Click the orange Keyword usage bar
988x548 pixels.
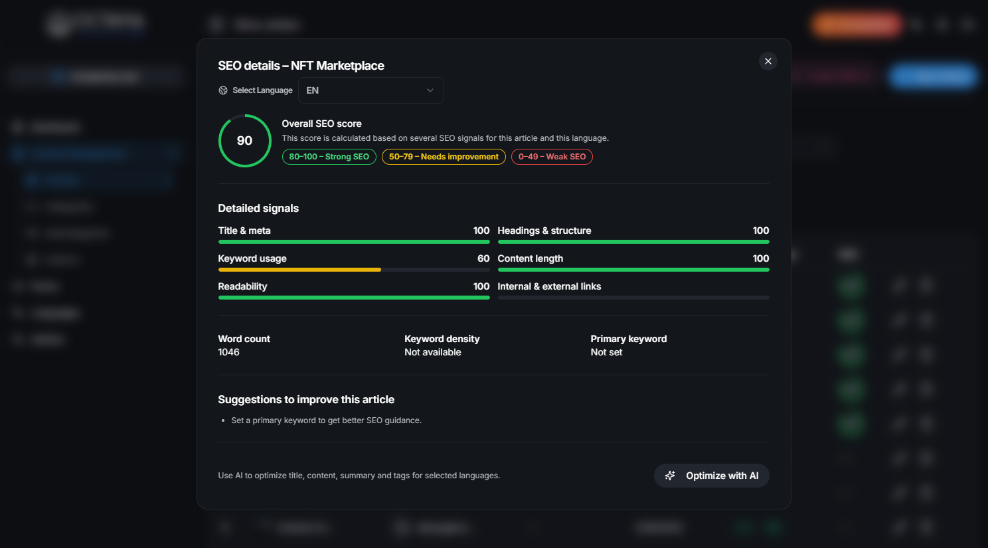coord(299,270)
